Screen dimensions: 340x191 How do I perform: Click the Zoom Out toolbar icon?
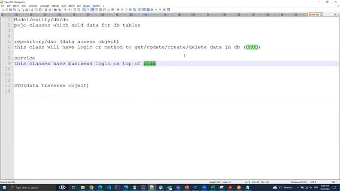coord(69,10)
